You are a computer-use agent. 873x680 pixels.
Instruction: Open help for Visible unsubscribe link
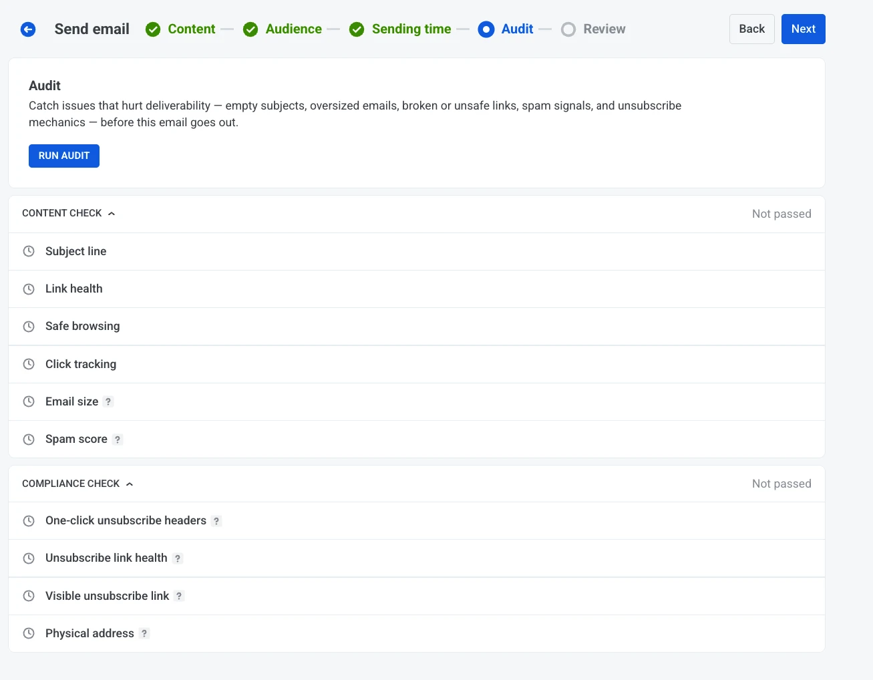pos(179,596)
